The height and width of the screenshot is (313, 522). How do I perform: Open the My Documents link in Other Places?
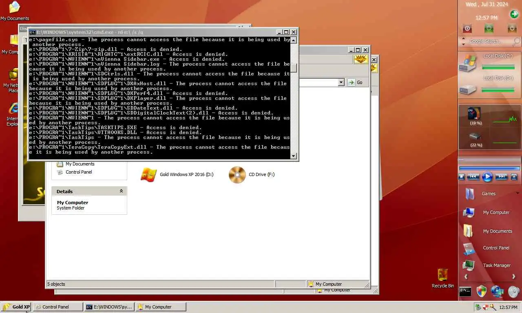[80, 164]
